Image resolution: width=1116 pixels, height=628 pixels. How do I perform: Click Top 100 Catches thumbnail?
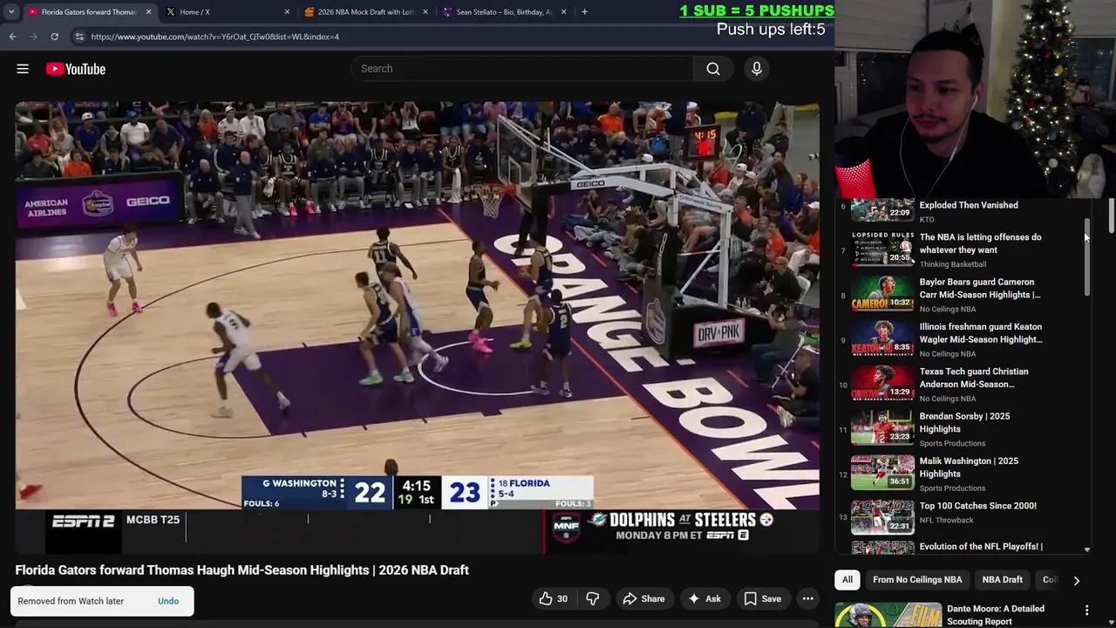coord(882,516)
